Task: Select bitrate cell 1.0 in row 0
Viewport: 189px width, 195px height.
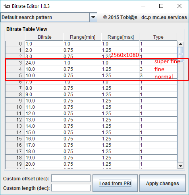Action: (x=44, y=44)
